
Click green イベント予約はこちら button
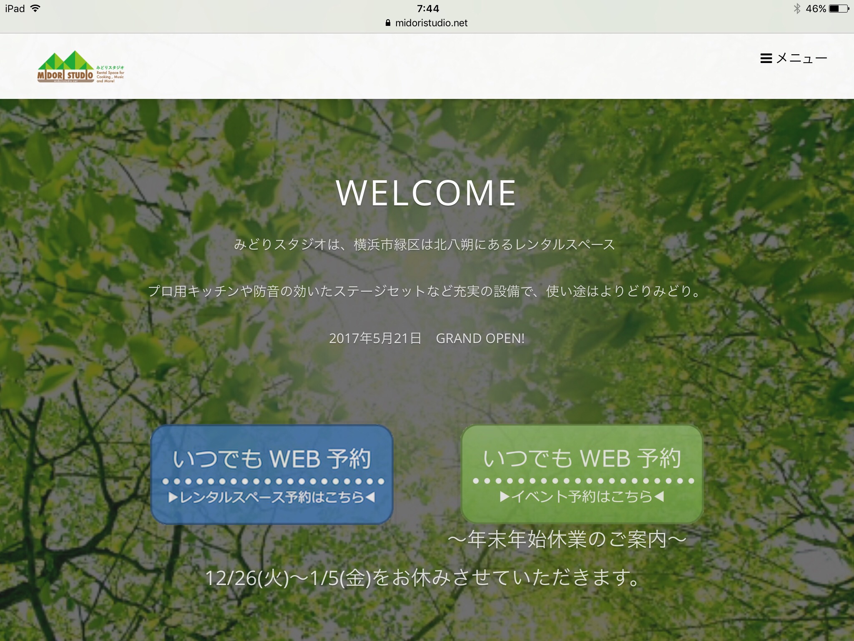tap(582, 474)
